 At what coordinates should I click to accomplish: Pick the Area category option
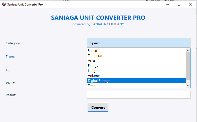pyautogui.click(x=137, y=61)
